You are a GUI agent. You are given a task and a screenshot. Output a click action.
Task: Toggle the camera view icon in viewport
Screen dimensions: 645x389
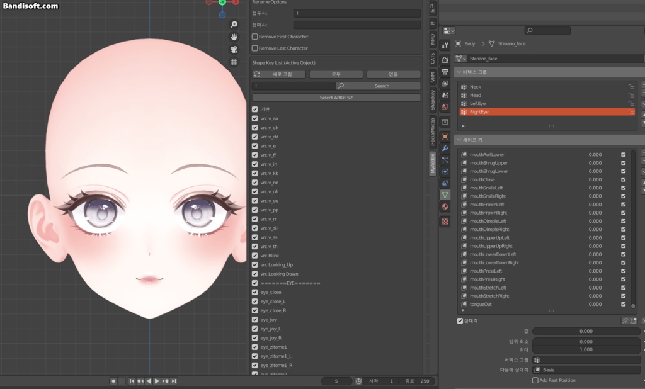[234, 51]
